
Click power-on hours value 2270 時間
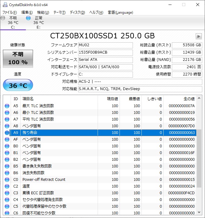[x=187, y=74]
